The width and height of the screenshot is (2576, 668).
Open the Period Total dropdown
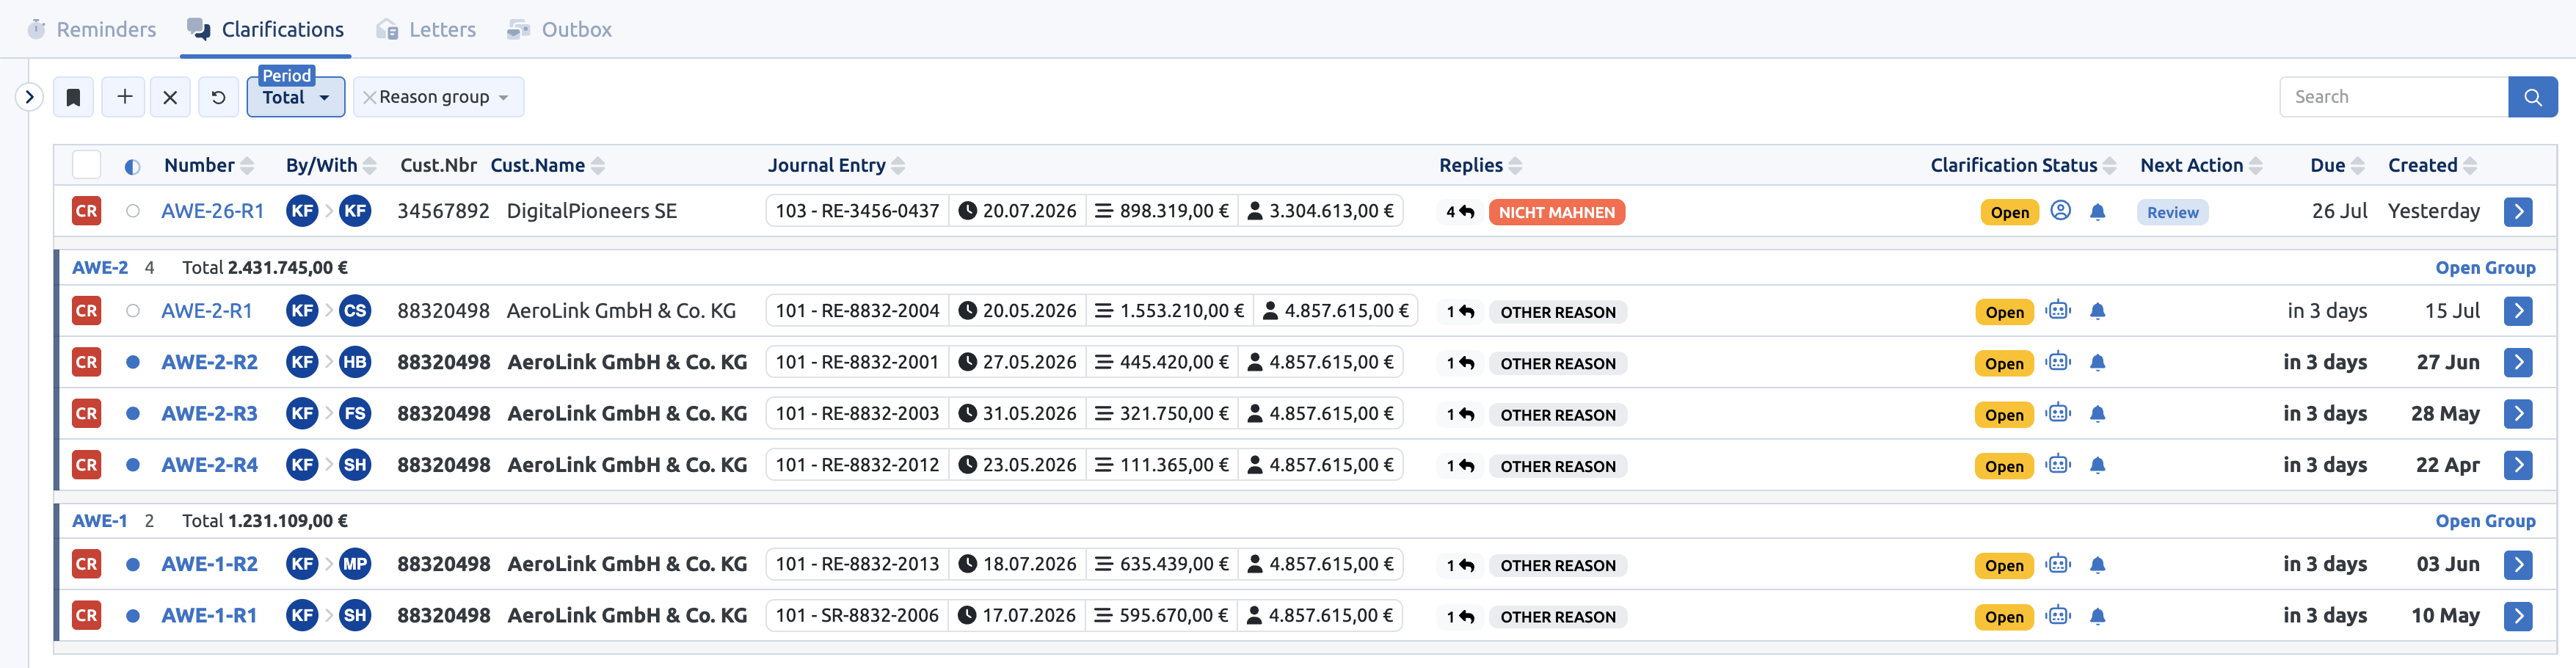(x=296, y=97)
